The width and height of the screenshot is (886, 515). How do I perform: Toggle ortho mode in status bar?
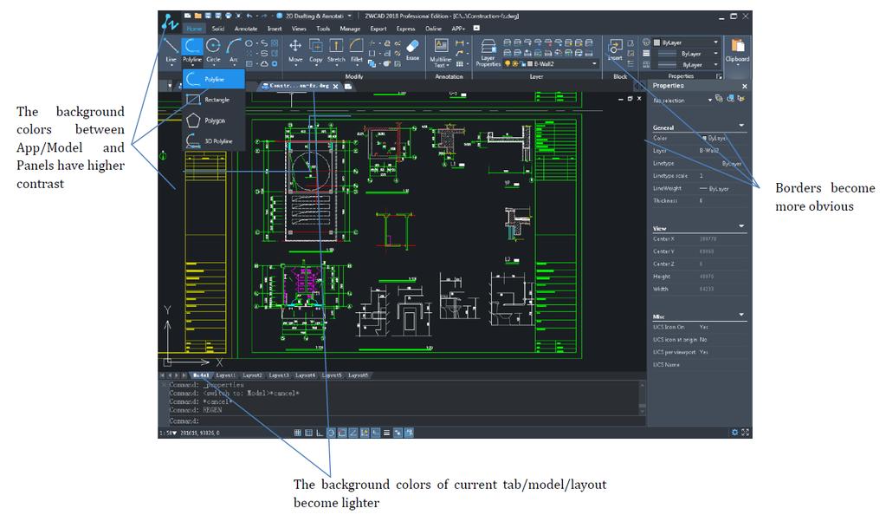tap(320, 433)
